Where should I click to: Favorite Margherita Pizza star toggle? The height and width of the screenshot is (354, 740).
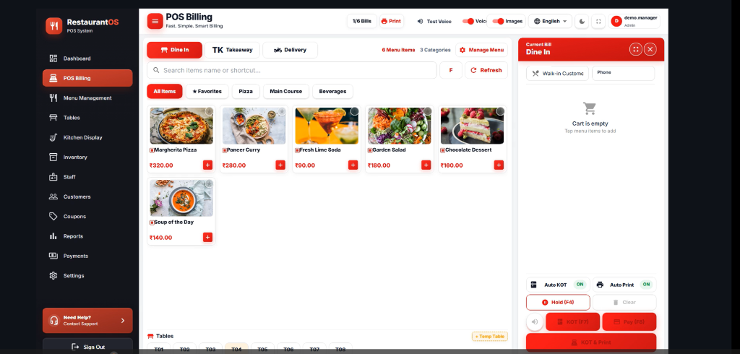click(209, 111)
